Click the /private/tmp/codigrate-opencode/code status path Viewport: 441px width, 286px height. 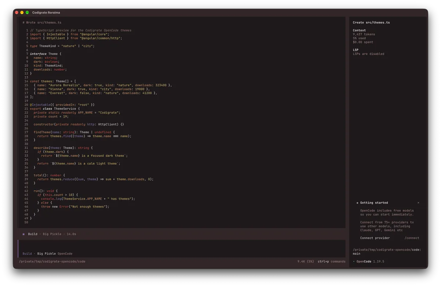point(52,261)
